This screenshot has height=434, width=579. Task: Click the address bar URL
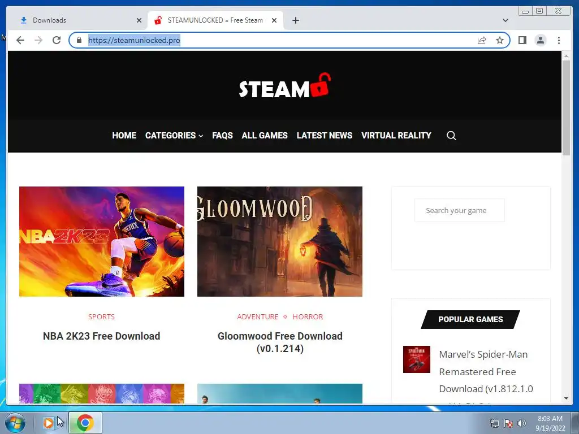[x=134, y=40]
